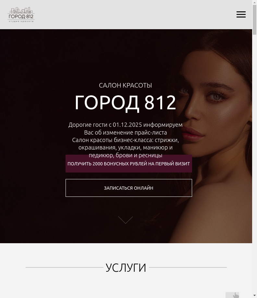Get 2000 bonus rubles for first visit
The image size is (257, 298).
pyautogui.click(x=129, y=164)
